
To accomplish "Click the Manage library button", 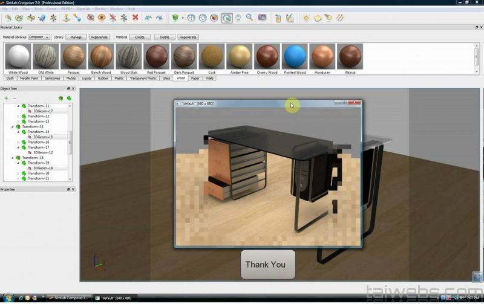I will [76, 37].
